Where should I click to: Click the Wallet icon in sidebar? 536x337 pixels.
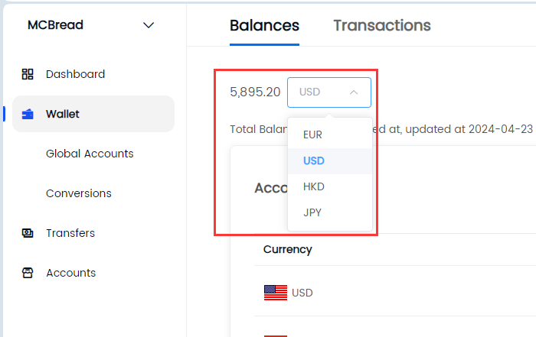coord(28,114)
